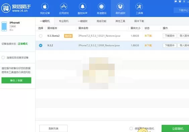Click filename iPhone7,2_9.3.2_13F69_Restore.ipsw
Viewport: 189px width, 132px height.
pyautogui.click(x=99, y=46)
